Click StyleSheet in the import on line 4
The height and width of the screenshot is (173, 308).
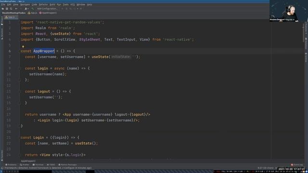90,39
